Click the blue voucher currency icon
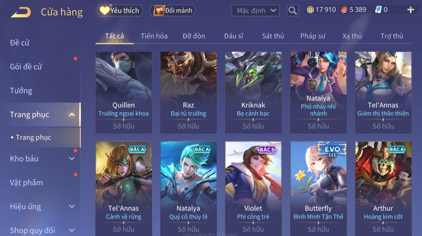 [378, 10]
